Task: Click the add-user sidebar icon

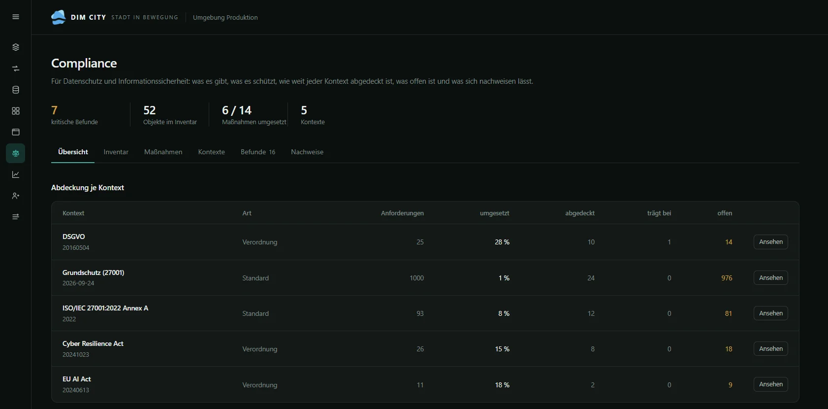Action: (x=16, y=196)
